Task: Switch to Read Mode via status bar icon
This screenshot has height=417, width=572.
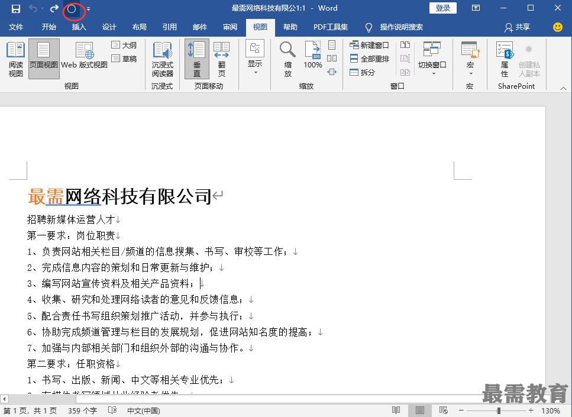Action: pyautogui.click(x=396, y=410)
